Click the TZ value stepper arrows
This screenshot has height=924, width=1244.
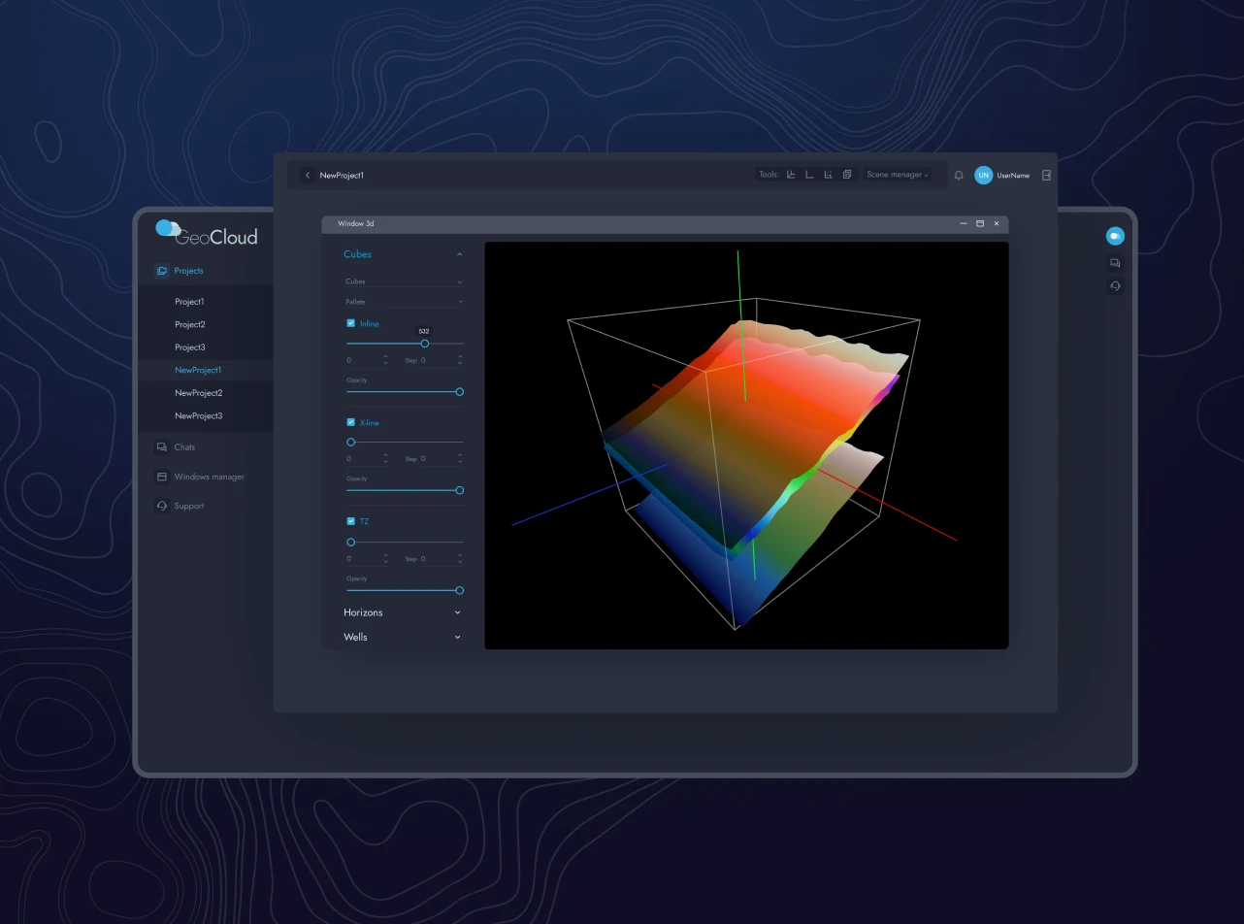pos(386,559)
